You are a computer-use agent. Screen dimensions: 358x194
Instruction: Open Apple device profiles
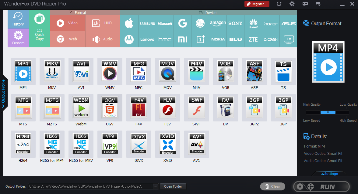click(x=129, y=23)
